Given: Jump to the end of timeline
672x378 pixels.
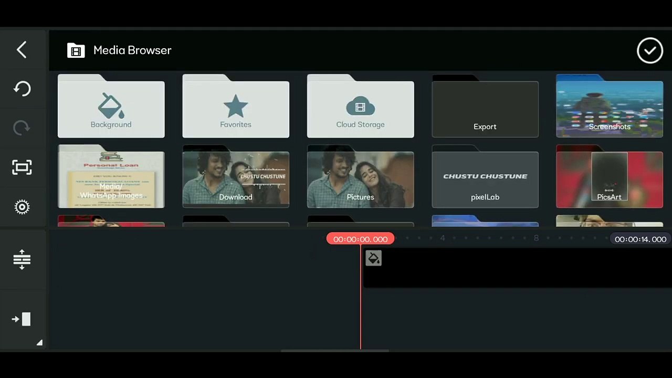Looking at the screenshot, I should (22, 319).
